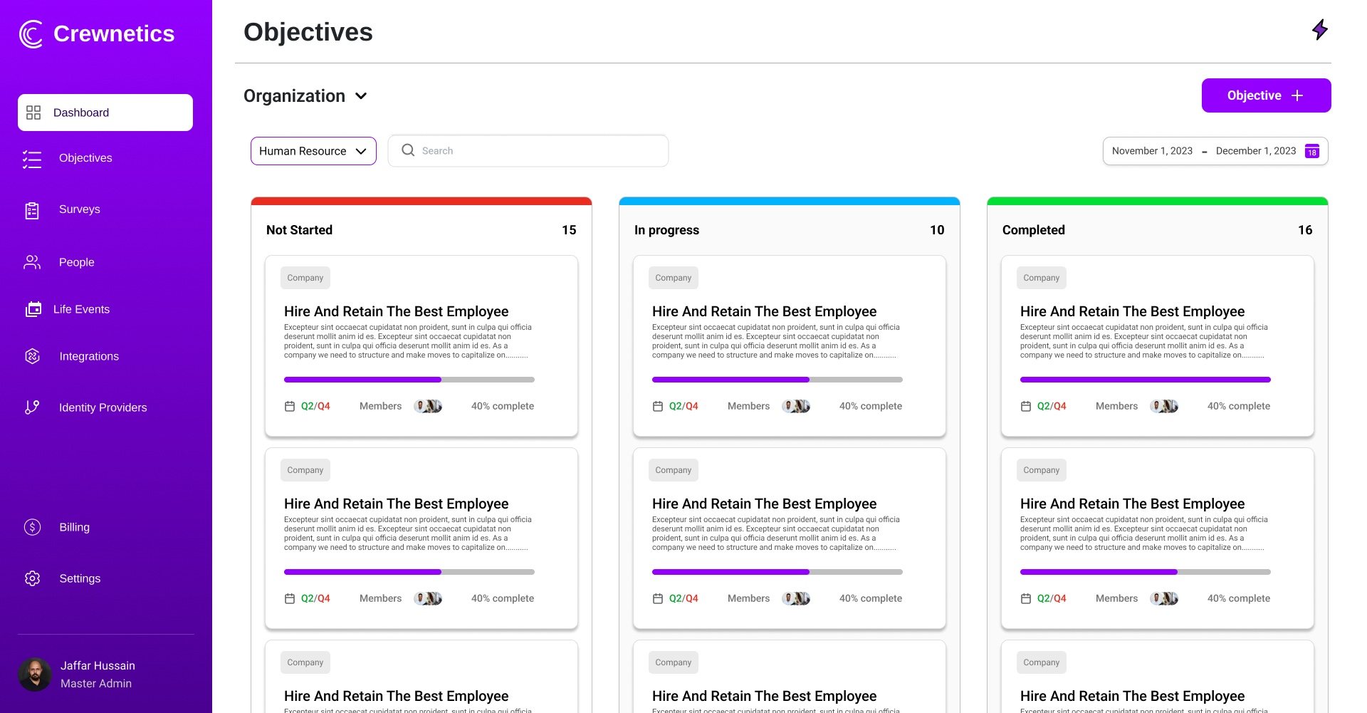Viewport: 1367px width, 713px height.
Task: Click the lightning bolt icon at top right
Action: [x=1320, y=30]
